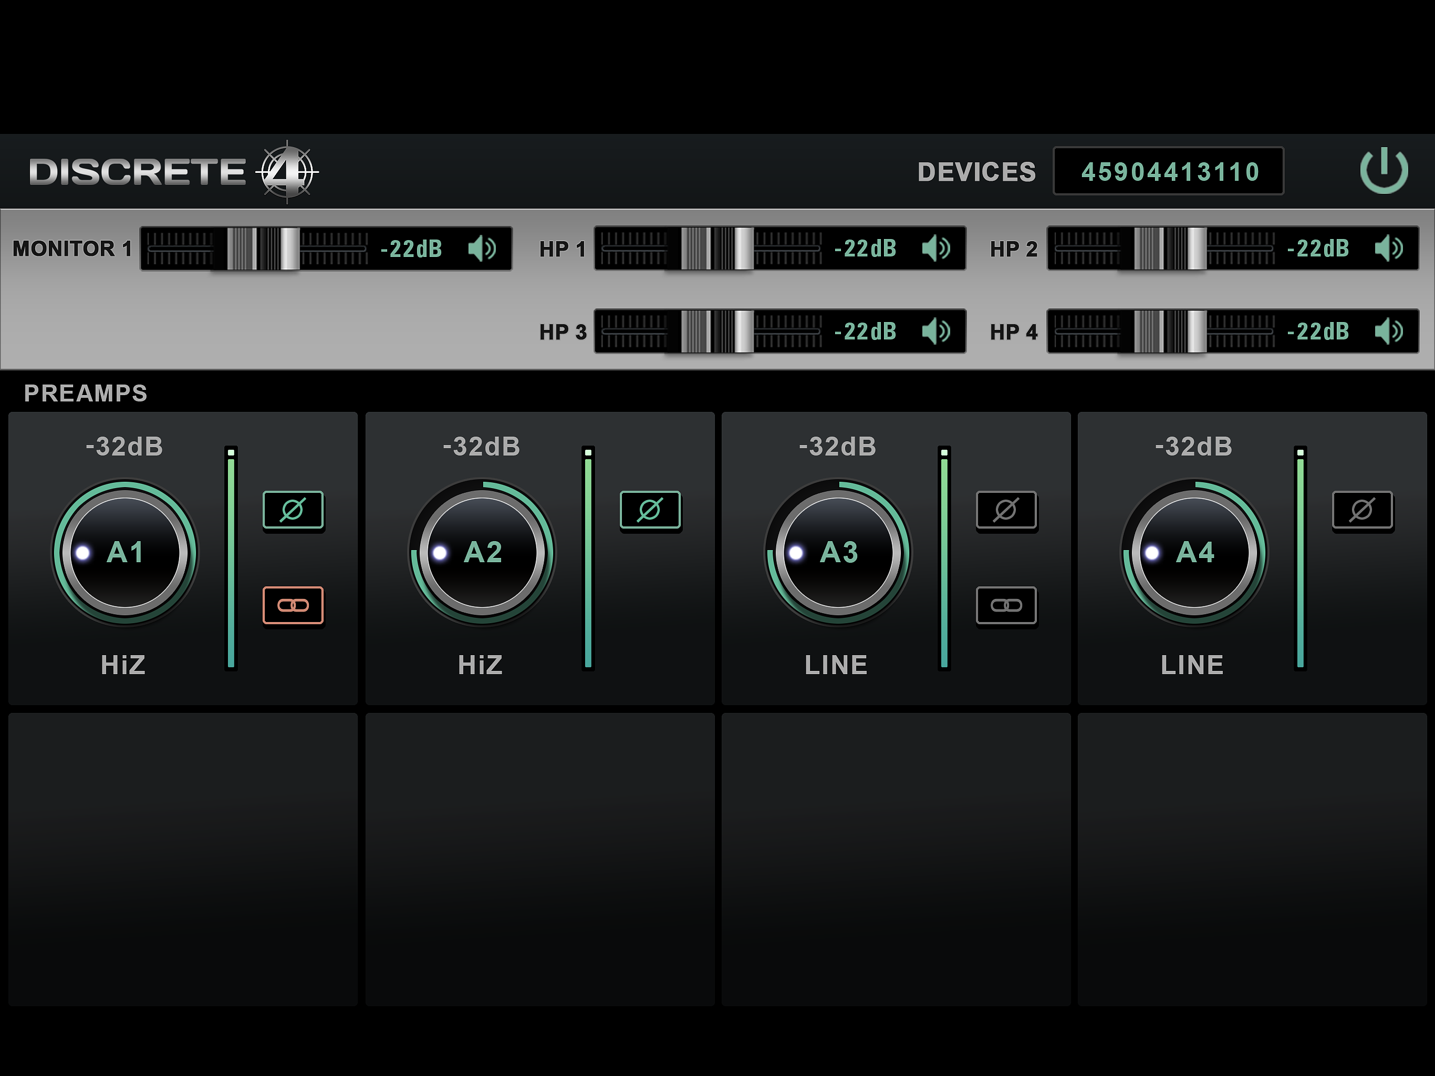The width and height of the screenshot is (1435, 1076).
Task: Open the Devices selector 45904413110
Action: pyautogui.click(x=1168, y=171)
